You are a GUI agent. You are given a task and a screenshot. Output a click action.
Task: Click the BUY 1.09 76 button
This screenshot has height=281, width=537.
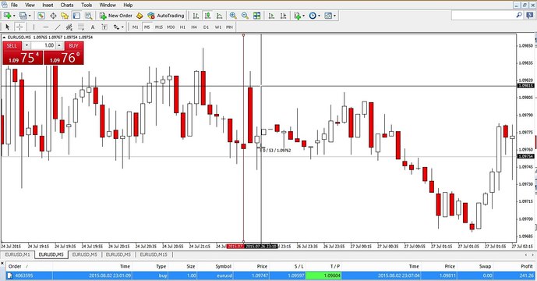point(64,57)
